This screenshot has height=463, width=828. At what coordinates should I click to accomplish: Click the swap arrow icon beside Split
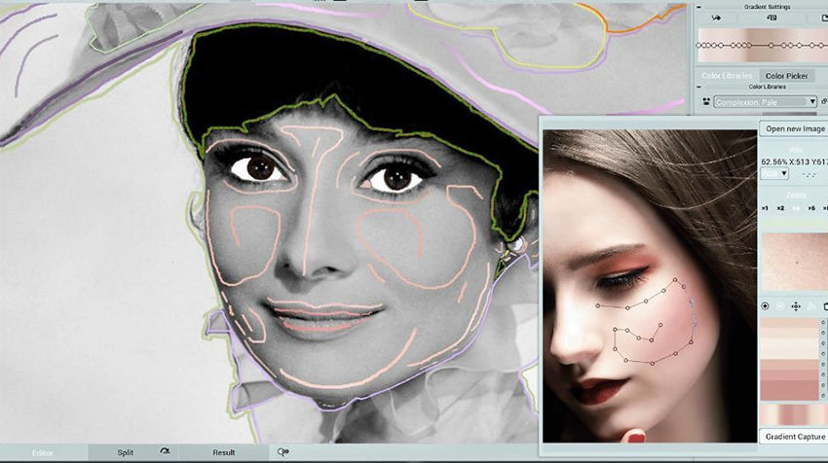[165, 452]
